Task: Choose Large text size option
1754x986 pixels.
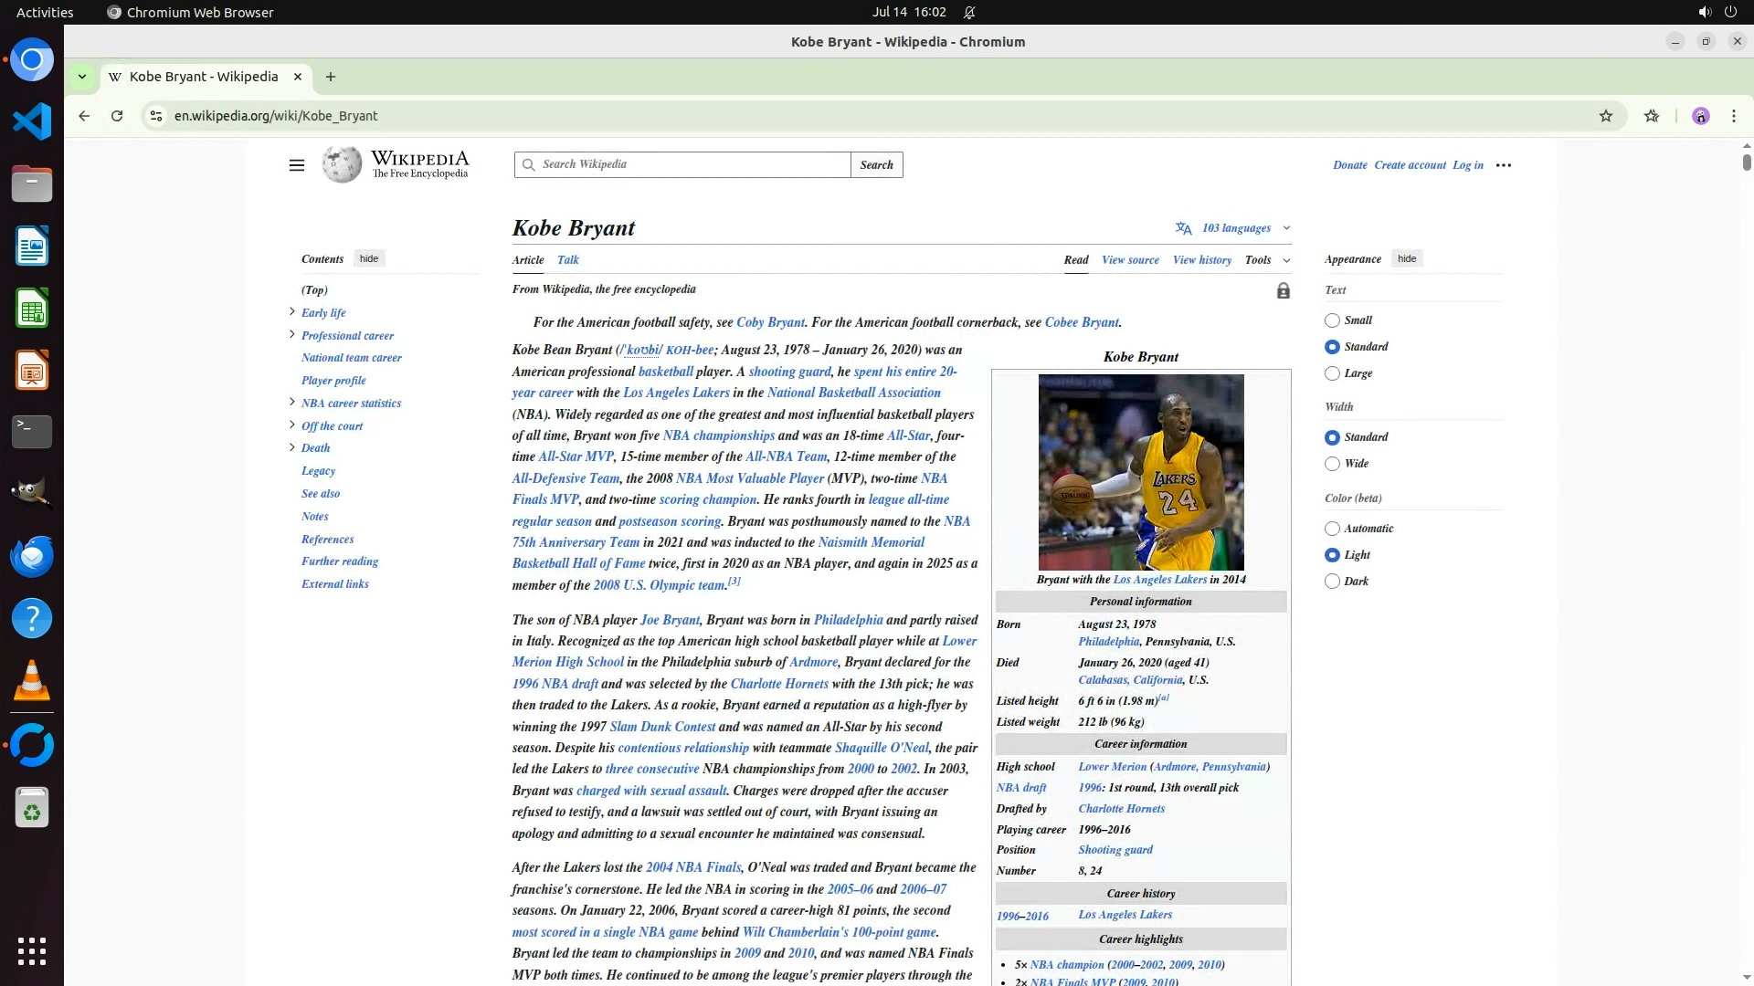Action: click(1332, 373)
